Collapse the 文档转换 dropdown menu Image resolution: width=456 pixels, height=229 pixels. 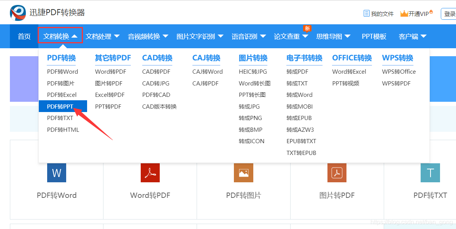coord(60,36)
